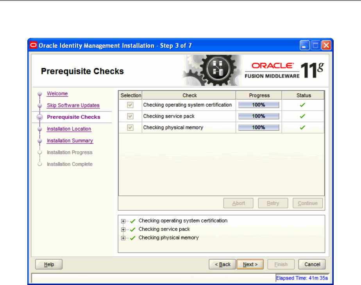The height and width of the screenshot is (285, 361).
Task: Go to the Welcome step link
Action: 57,93
